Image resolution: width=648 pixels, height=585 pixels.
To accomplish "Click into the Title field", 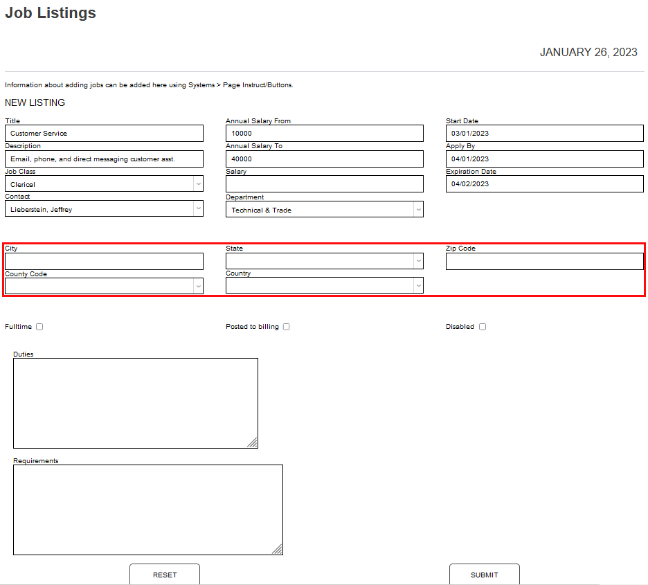I will coord(104,134).
